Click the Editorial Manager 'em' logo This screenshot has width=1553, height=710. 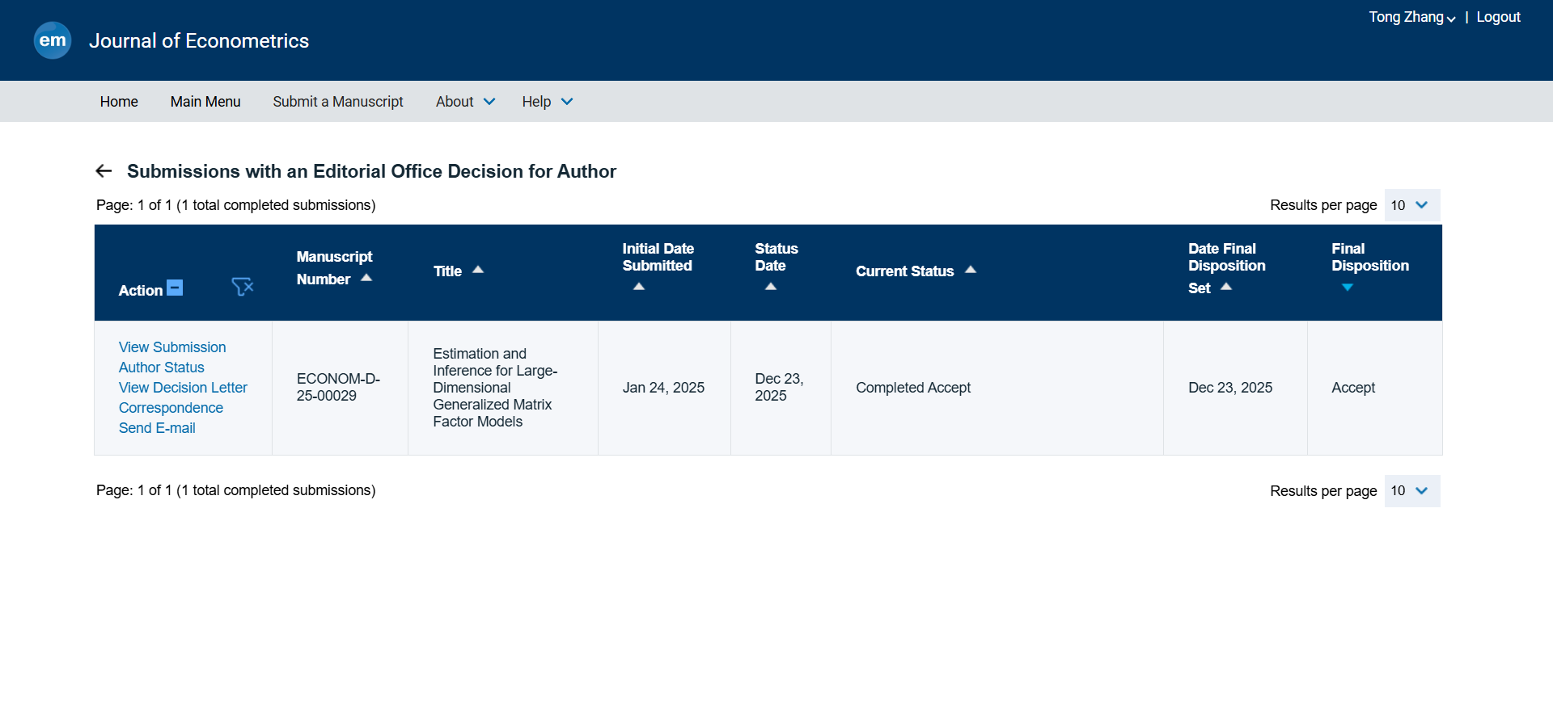(x=53, y=40)
